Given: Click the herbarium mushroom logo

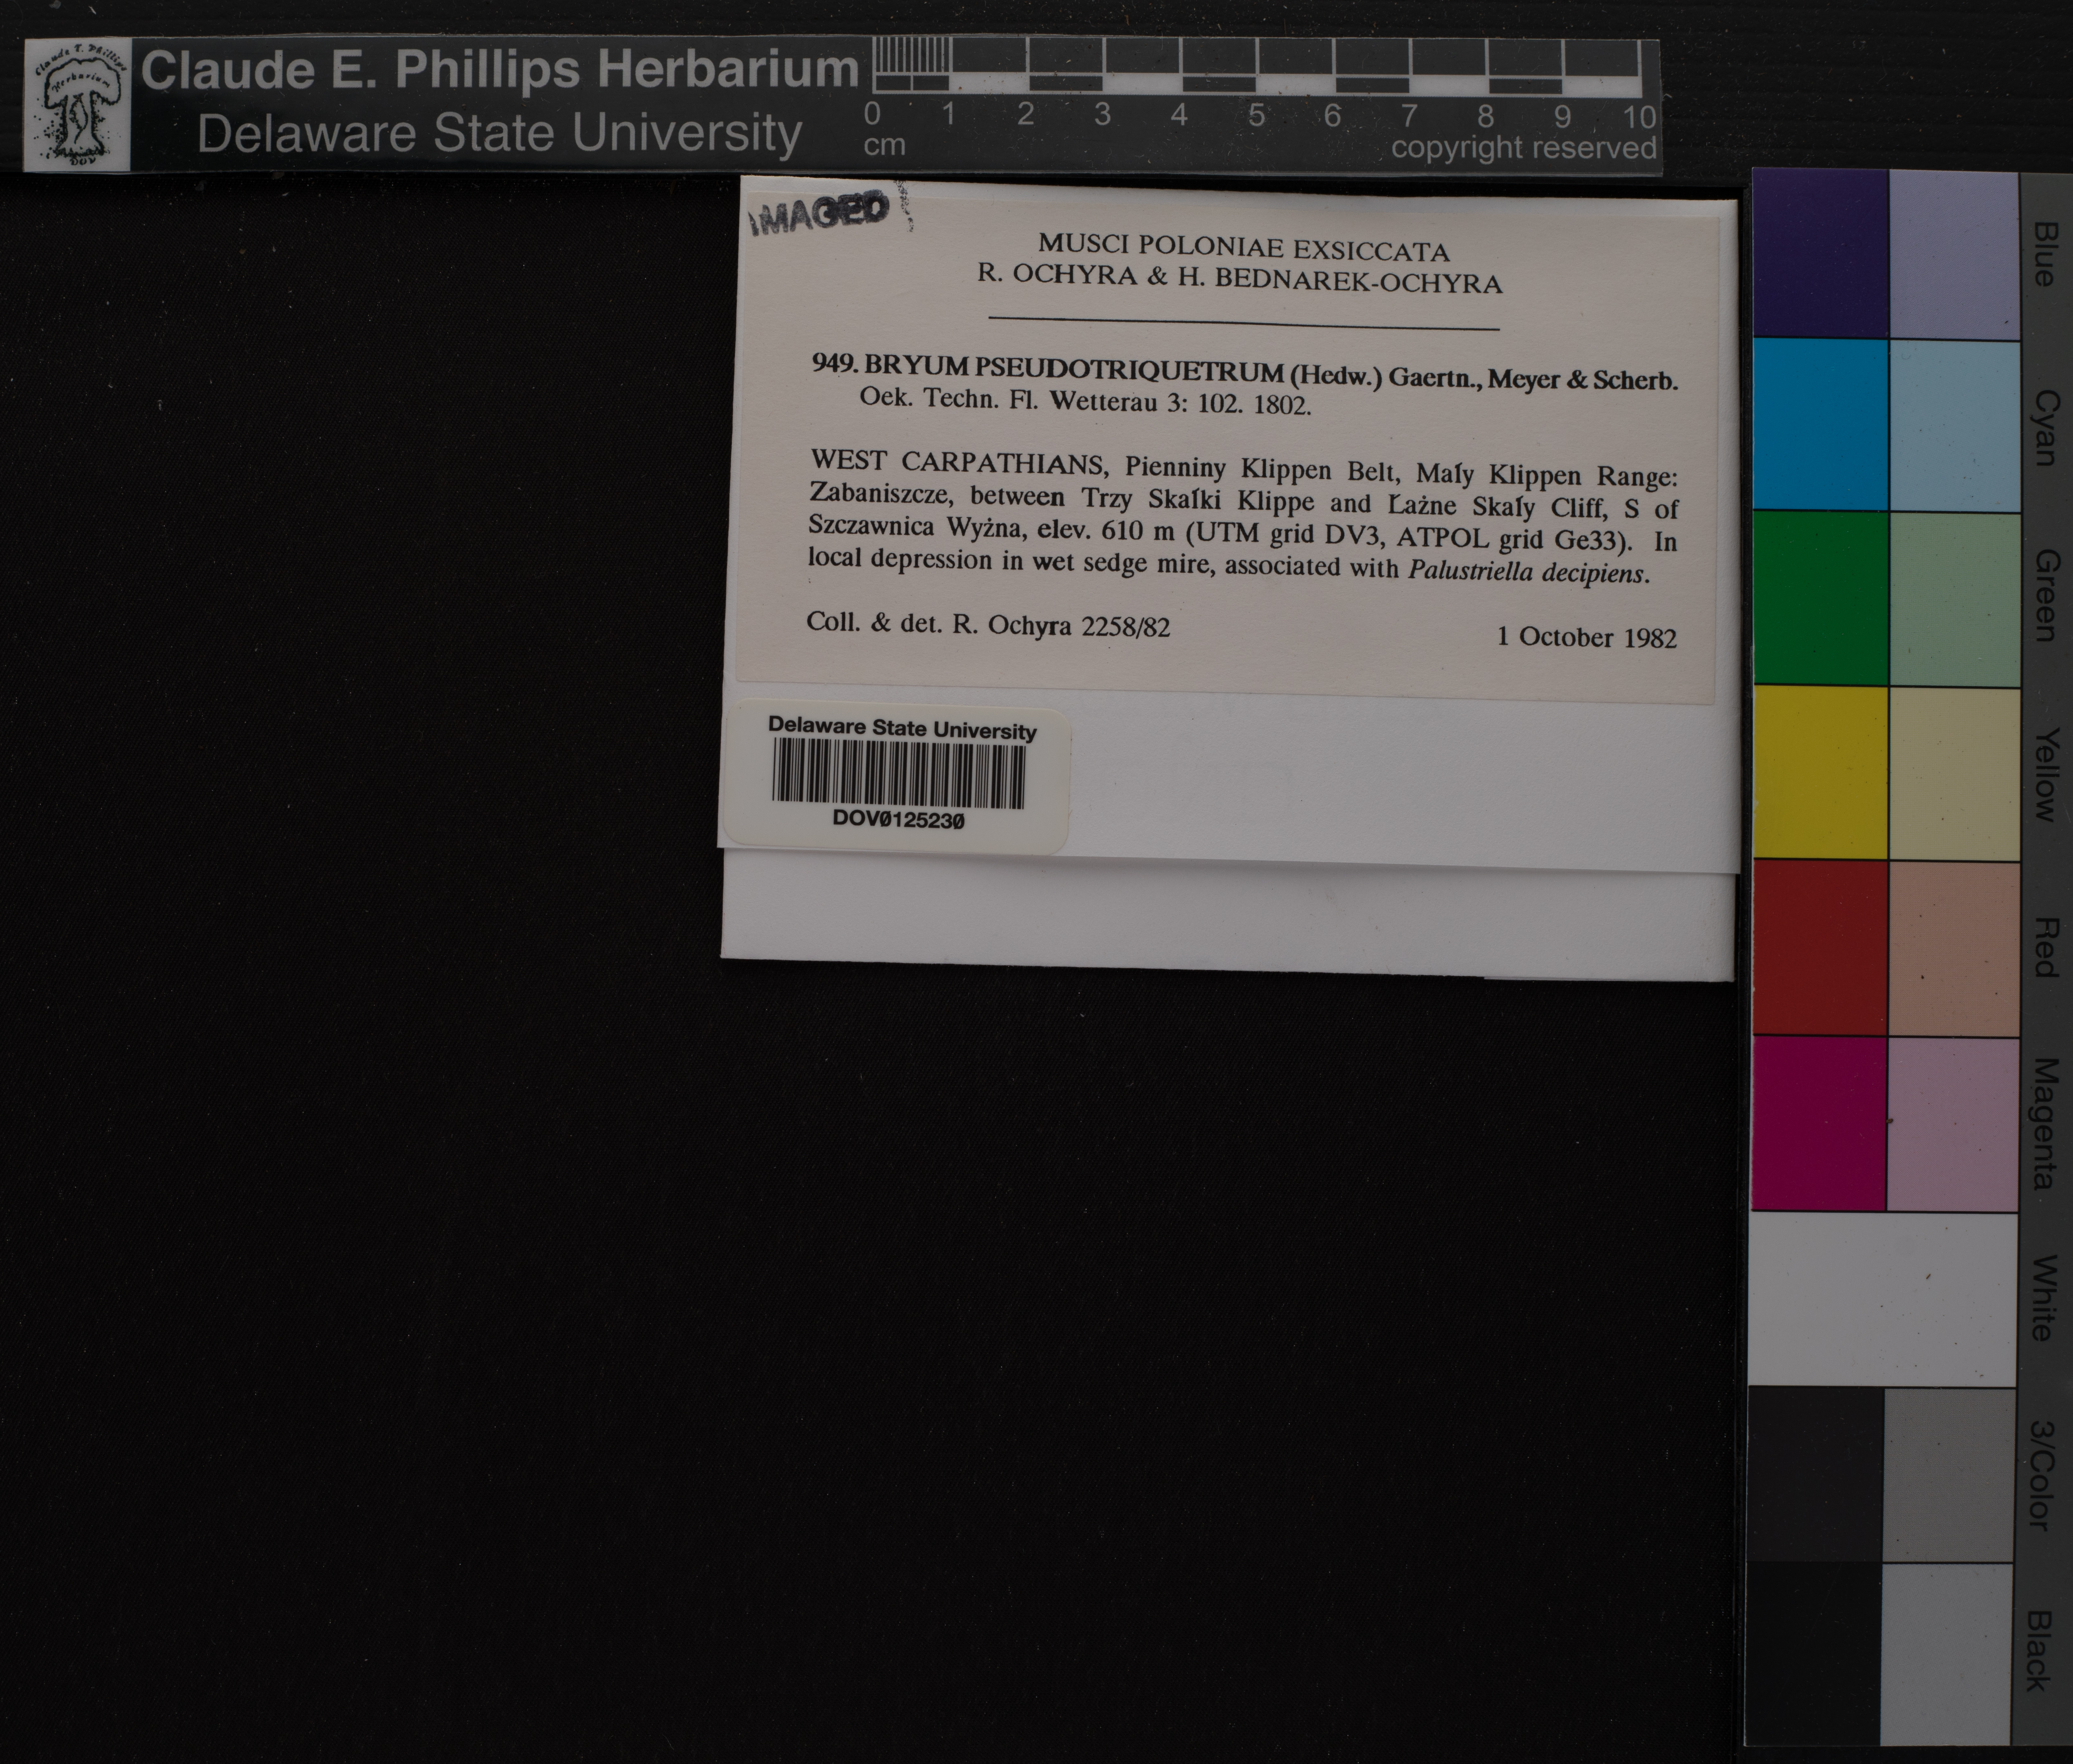Looking at the screenshot, I should click(77, 106).
